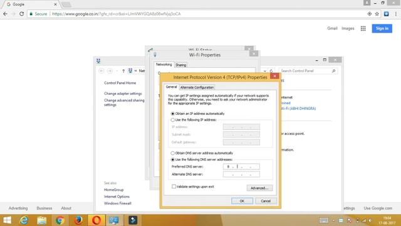The image size is (401, 226).
Task: Select Obtain DNS server address automatically
Action: point(173,153)
